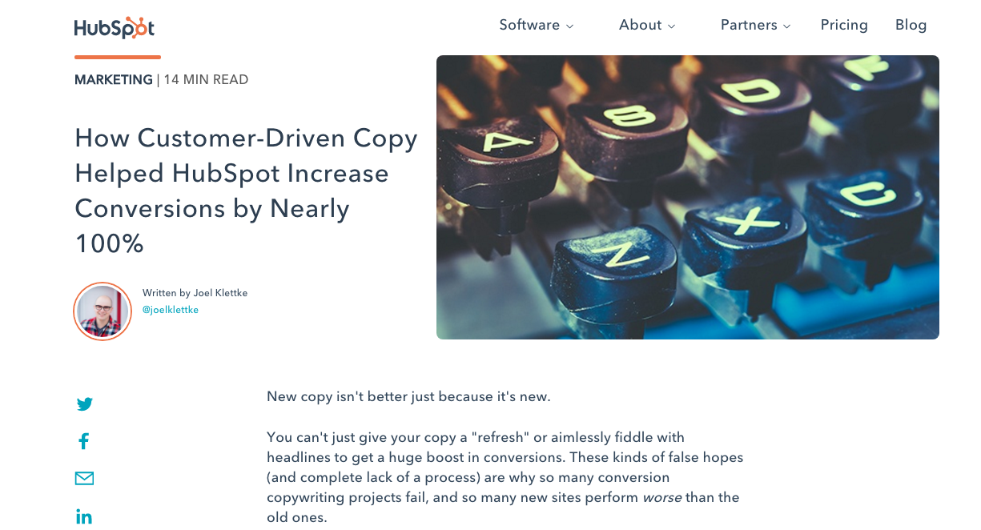Click the HubSpot logo
This screenshot has width=981, height=530.
[x=115, y=28]
